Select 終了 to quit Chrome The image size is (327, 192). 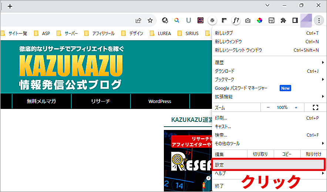click(x=269, y=186)
